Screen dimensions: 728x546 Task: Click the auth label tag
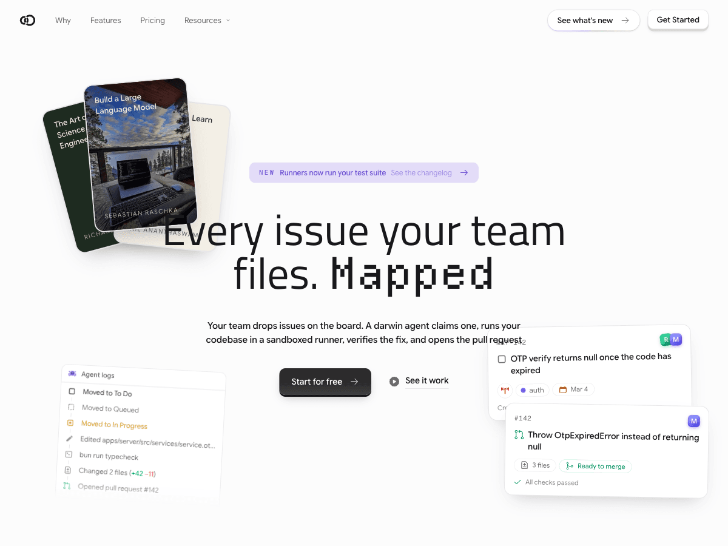point(533,390)
